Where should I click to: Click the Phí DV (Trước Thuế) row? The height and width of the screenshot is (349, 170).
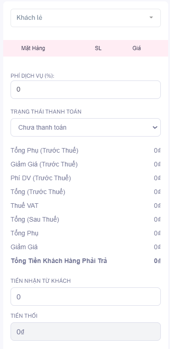point(85,178)
